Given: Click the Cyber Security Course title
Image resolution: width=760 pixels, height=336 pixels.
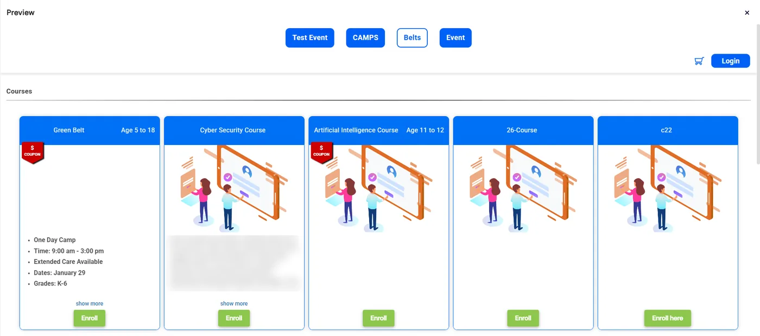Looking at the screenshot, I should (x=233, y=130).
